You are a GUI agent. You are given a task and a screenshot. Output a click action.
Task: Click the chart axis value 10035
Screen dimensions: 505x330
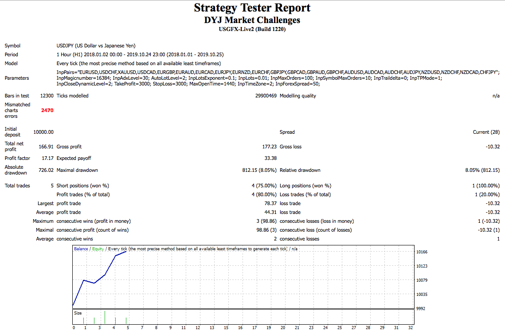pyautogui.click(x=422, y=294)
